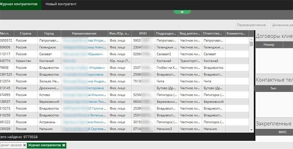Screen dimensions: 293x149
Task: Click the Перезакрепление button
Action: (251, 25)
